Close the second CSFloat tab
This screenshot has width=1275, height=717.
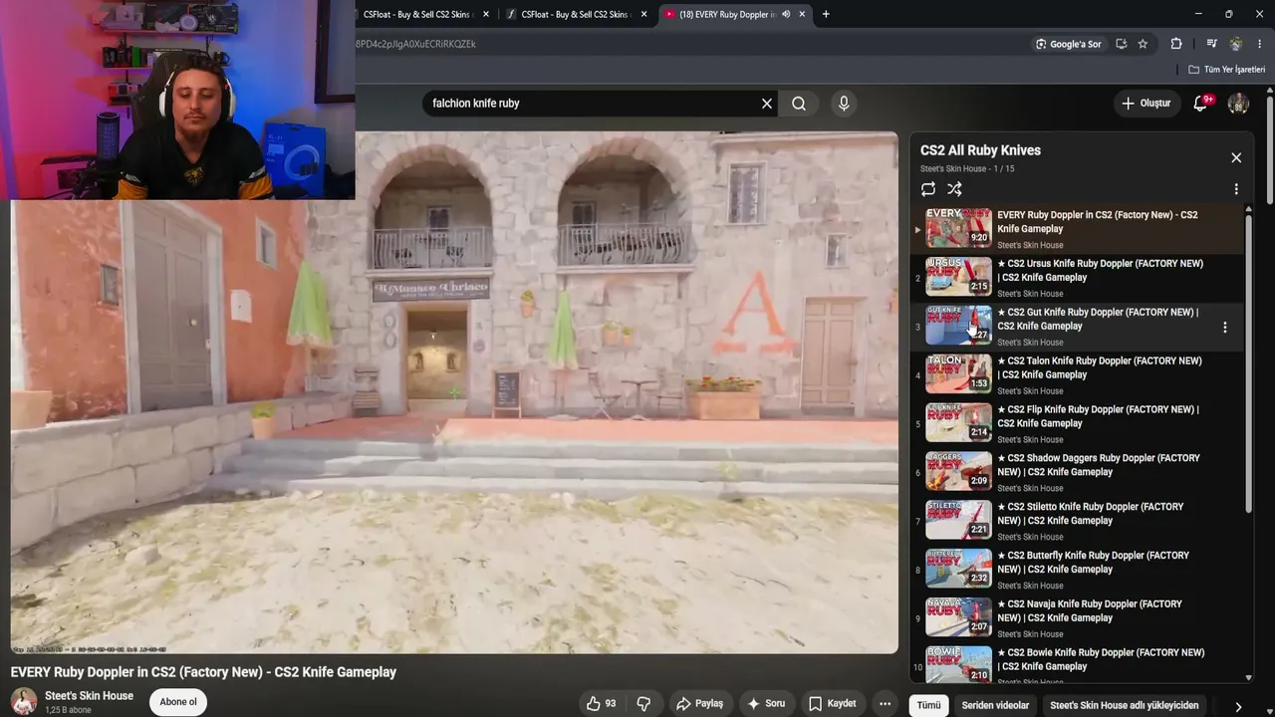pyautogui.click(x=644, y=15)
